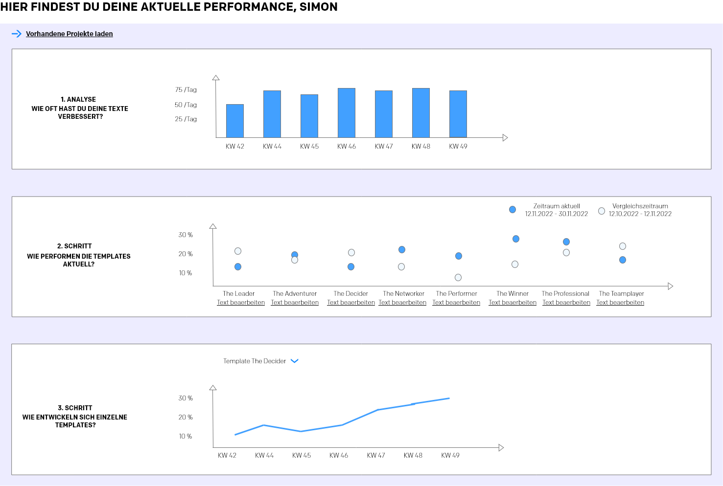The image size is (723, 486).
Task: Click the empty comparison dot above The Performer
Action: tap(458, 278)
